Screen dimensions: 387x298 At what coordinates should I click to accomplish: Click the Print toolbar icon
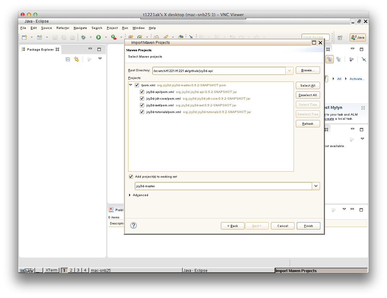72,37
